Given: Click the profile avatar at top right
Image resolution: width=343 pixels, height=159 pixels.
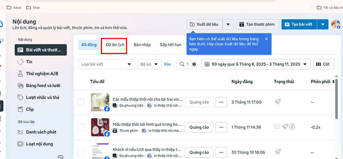Looking at the screenshot, I should (336, 24).
